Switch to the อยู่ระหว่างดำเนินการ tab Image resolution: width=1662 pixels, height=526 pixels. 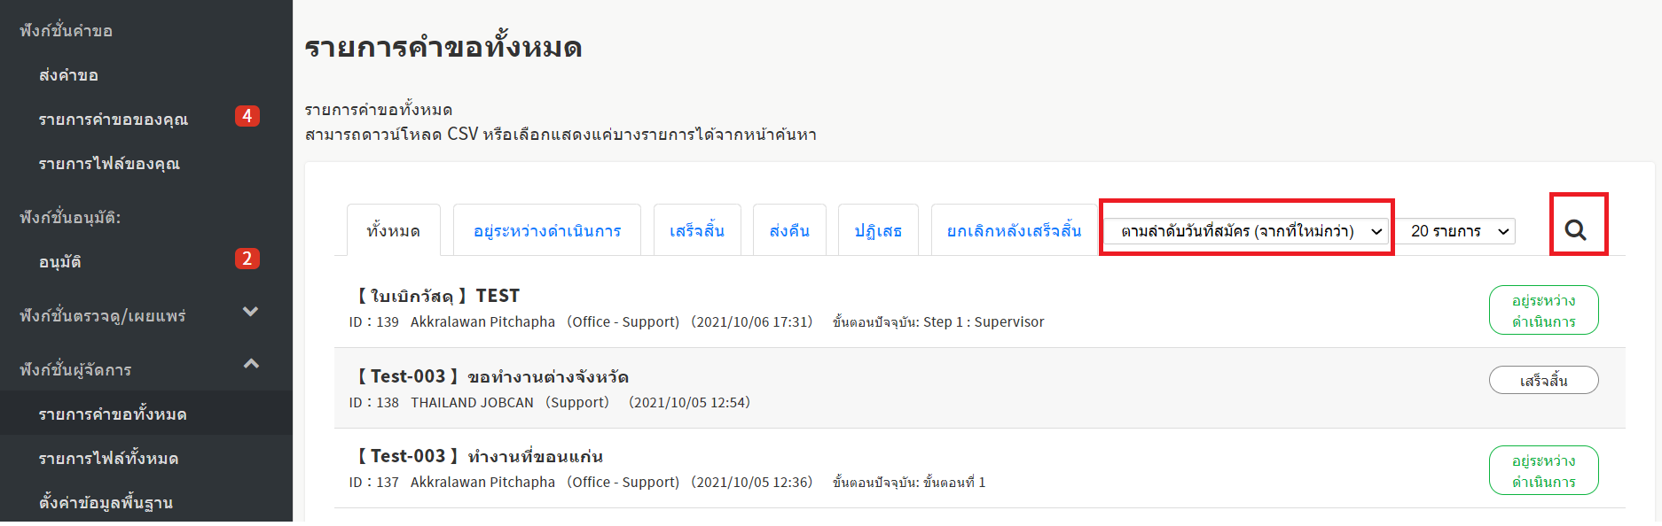pos(546,231)
